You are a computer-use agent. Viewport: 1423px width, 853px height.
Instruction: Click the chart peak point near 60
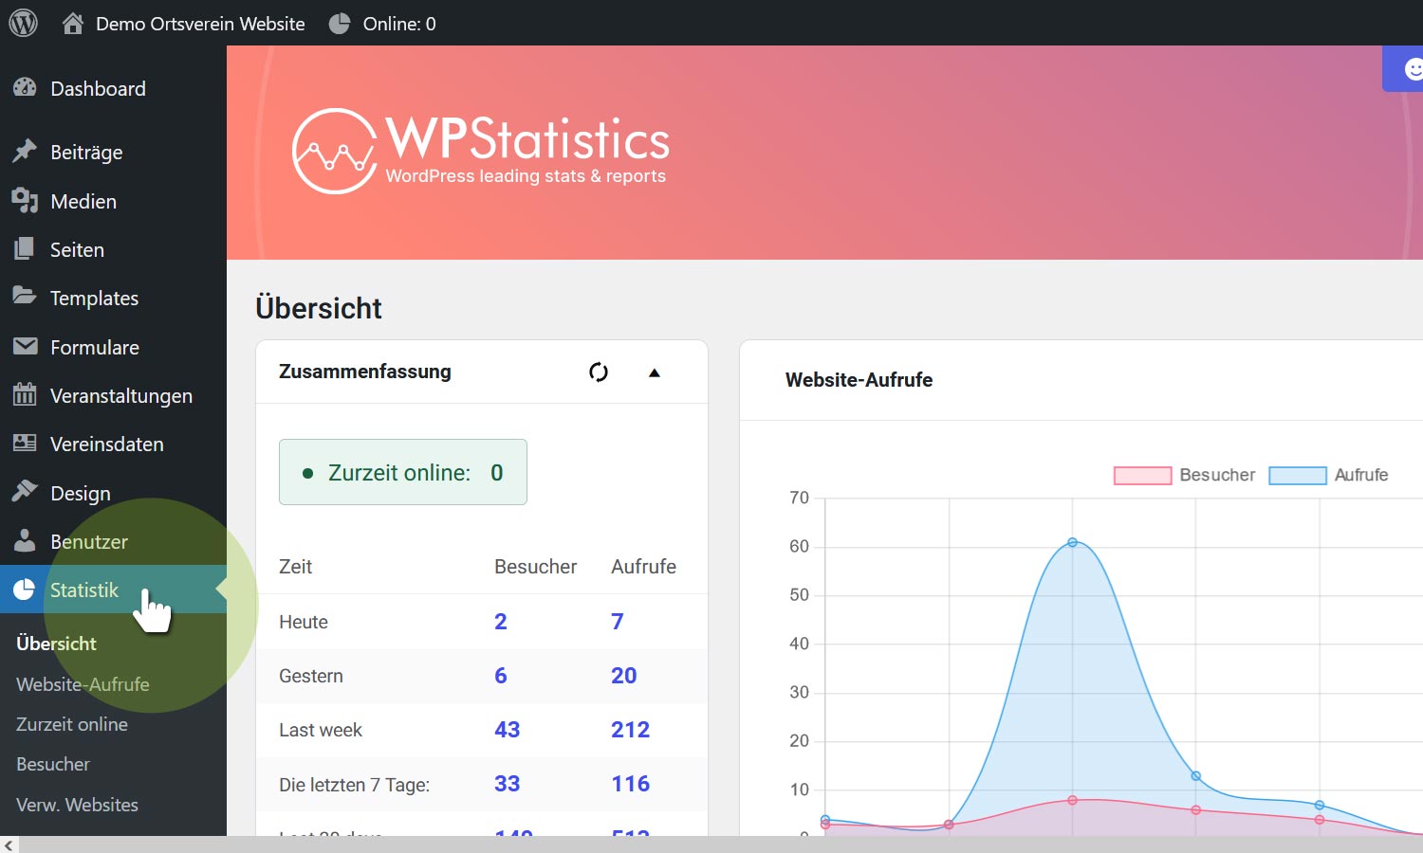pos(1072,542)
